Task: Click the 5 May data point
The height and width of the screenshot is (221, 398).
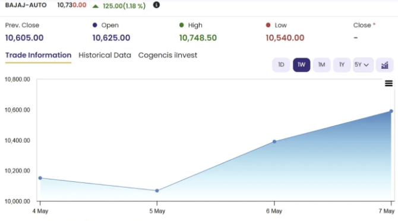Action: (x=157, y=191)
